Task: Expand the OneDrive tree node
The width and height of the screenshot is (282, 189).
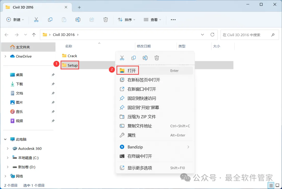Action: click(x=5, y=56)
